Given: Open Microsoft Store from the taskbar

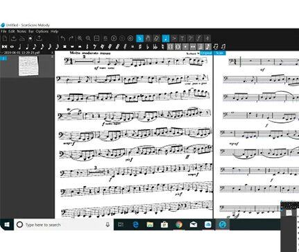Looking at the screenshot, I should [164, 224].
